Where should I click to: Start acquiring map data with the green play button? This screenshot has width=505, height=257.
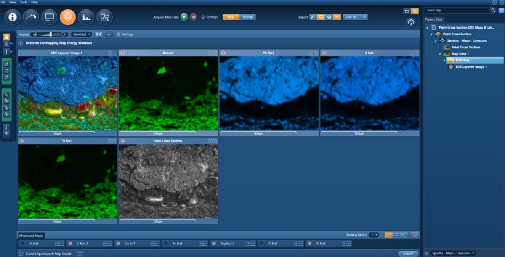pyautogui.click(x=184, y=17)
